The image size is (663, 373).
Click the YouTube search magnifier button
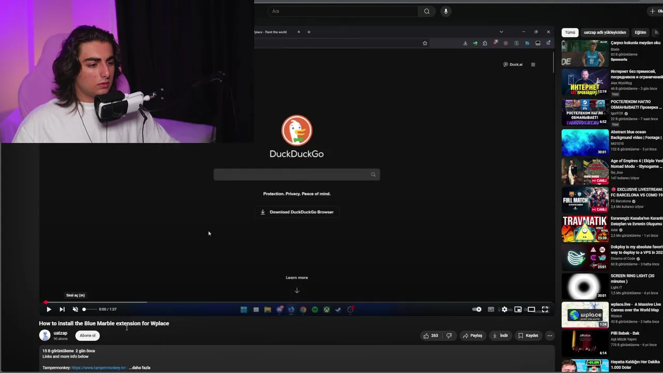pos(427,11)
